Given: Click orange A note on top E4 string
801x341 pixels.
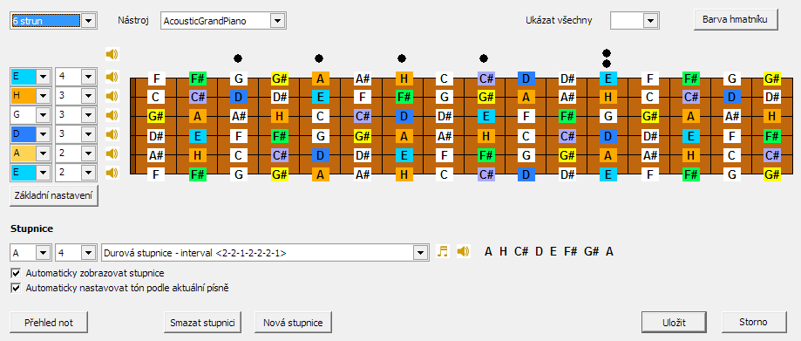Looking at the screenshot, I should point(320,78).
